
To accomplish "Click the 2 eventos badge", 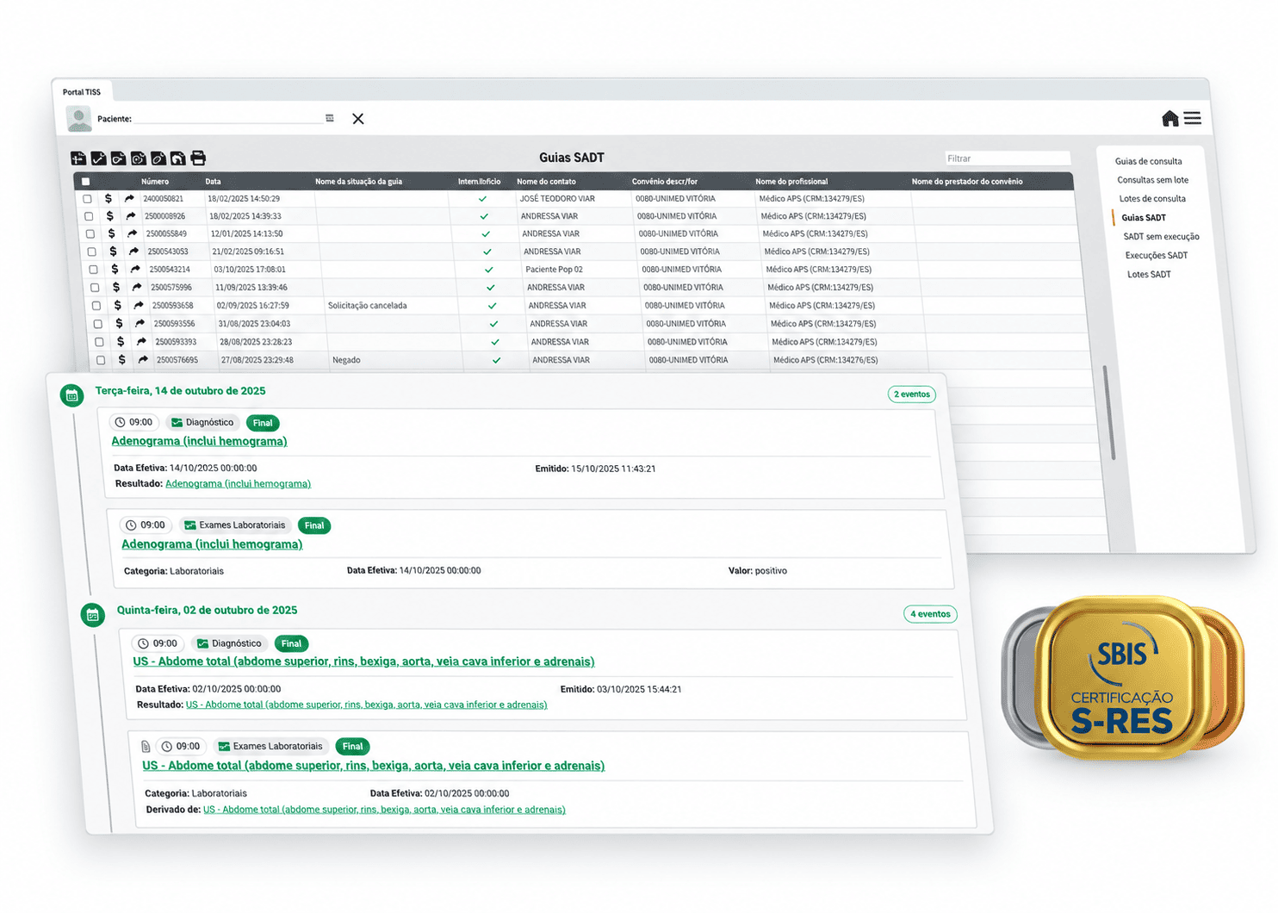I will coord(912,394).
